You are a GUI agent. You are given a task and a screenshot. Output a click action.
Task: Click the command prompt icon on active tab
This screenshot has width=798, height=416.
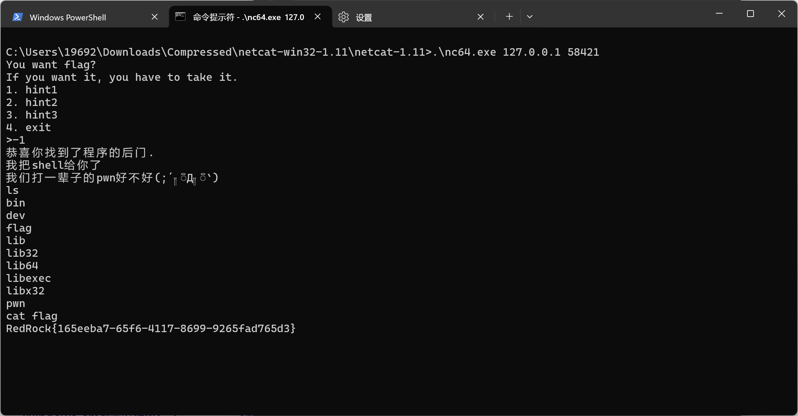click(x=180, y=16)
